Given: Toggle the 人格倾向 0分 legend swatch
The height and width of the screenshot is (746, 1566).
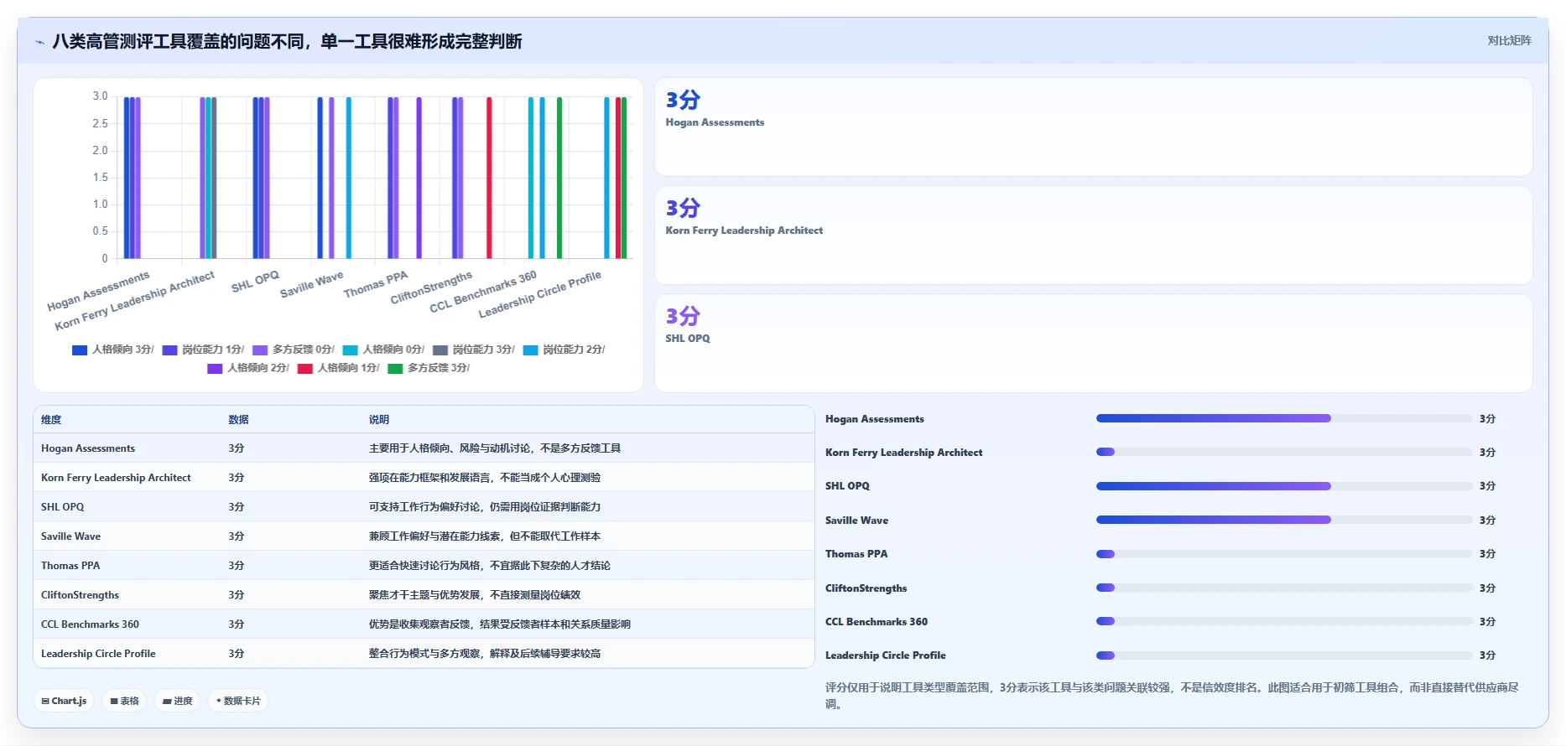Looking at the screenshot, I should point(350,350).
